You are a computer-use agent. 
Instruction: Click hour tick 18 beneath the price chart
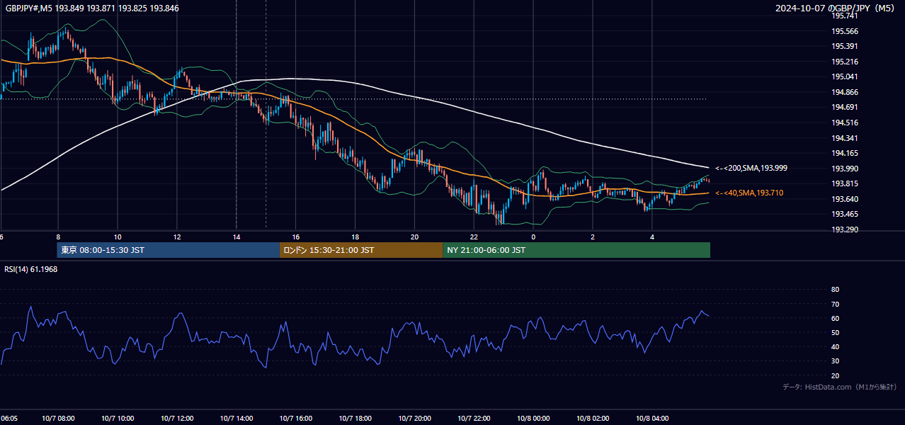(355, 237)
